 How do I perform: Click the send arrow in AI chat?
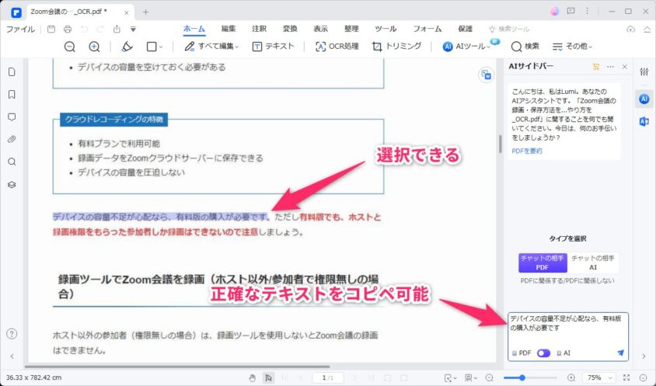click(620, 353)
